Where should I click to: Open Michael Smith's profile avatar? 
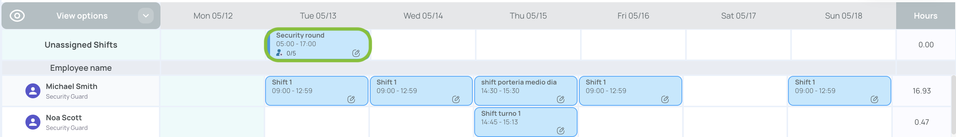tap(33, 91)
